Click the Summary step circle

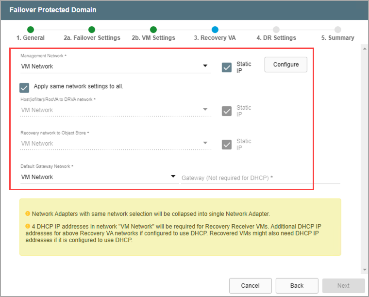point(337,30)
